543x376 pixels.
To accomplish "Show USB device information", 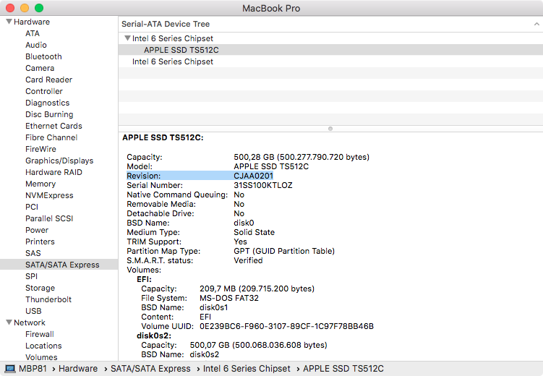I will click(x=33, y=311).
